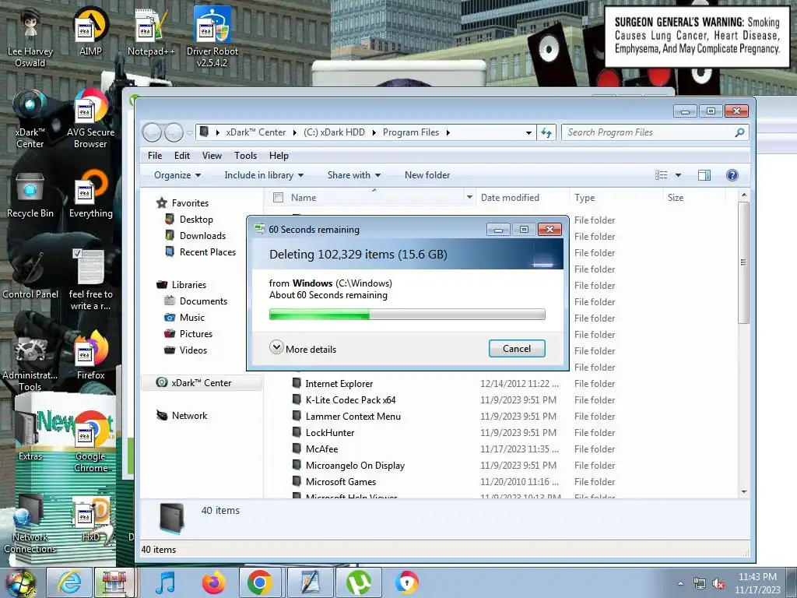Open the Explorer help button

pos(732,175)
